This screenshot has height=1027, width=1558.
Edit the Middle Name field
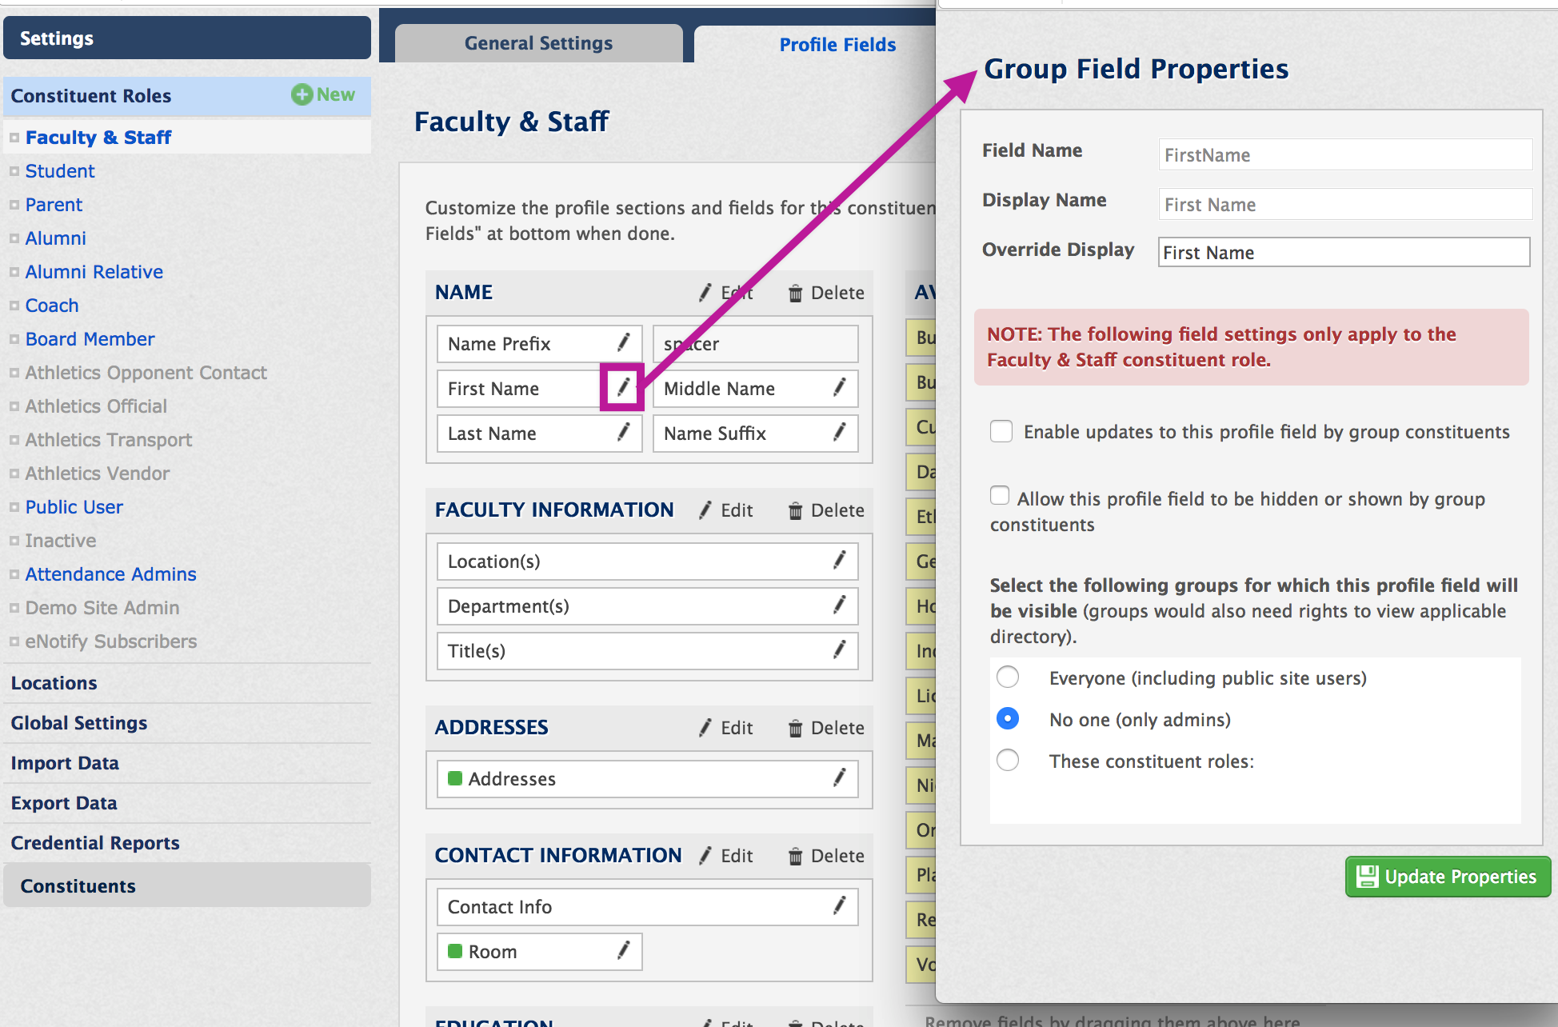[839, 389]
